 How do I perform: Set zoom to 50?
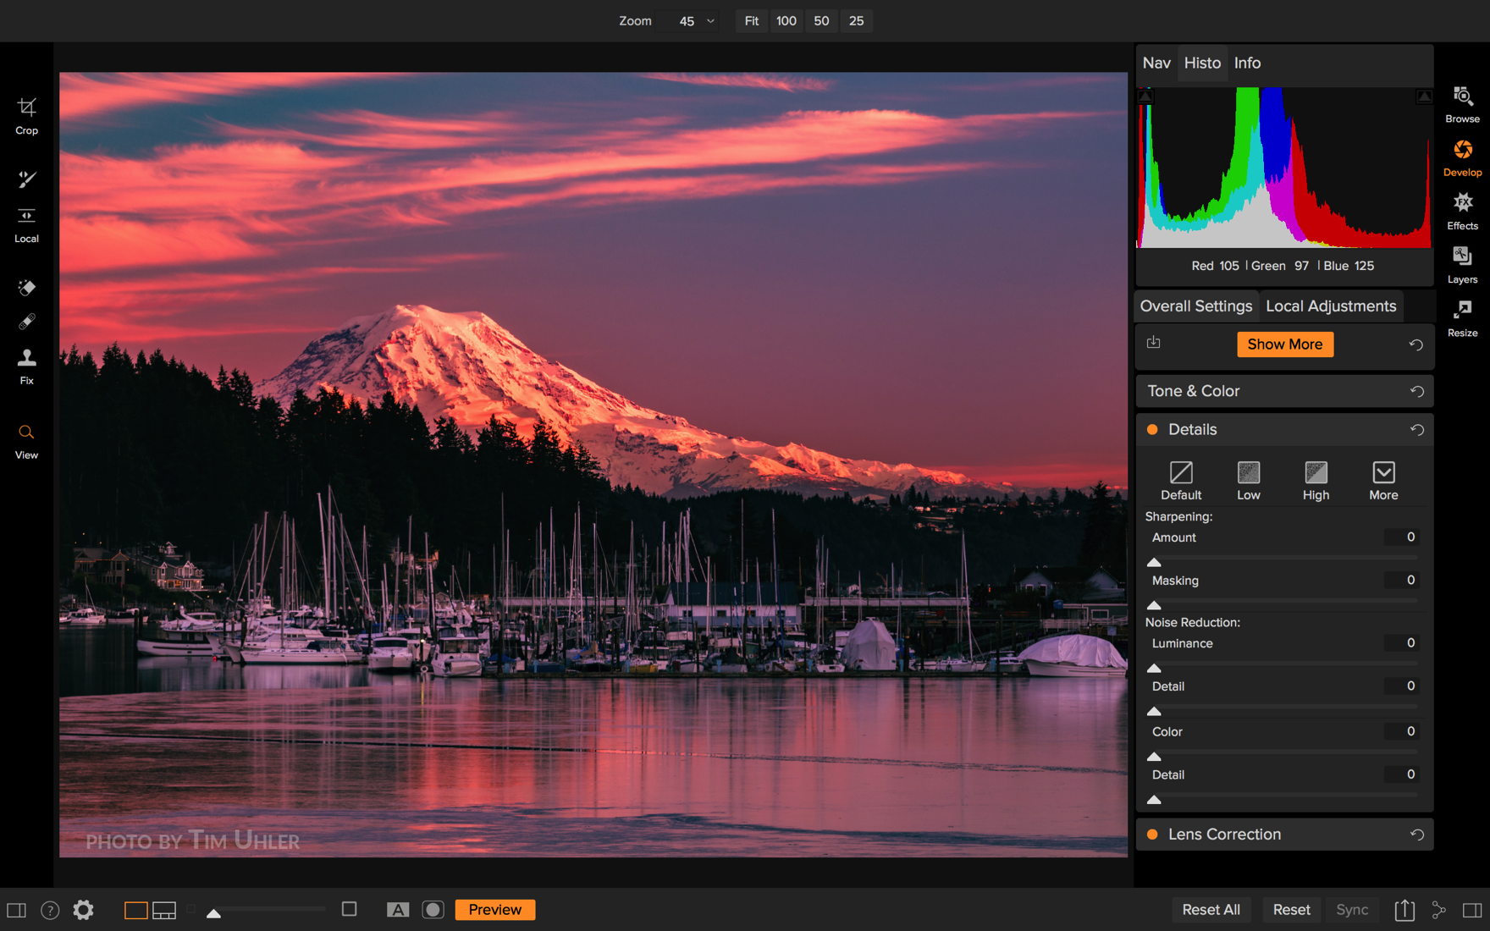click(x=821, y=21)
